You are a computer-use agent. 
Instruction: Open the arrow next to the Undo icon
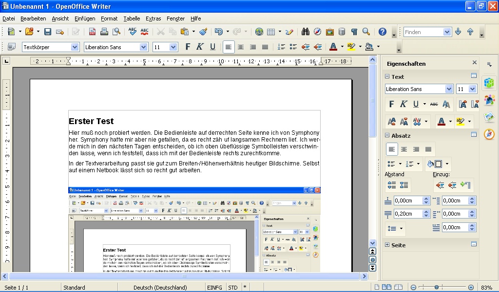tap(228, 32)
